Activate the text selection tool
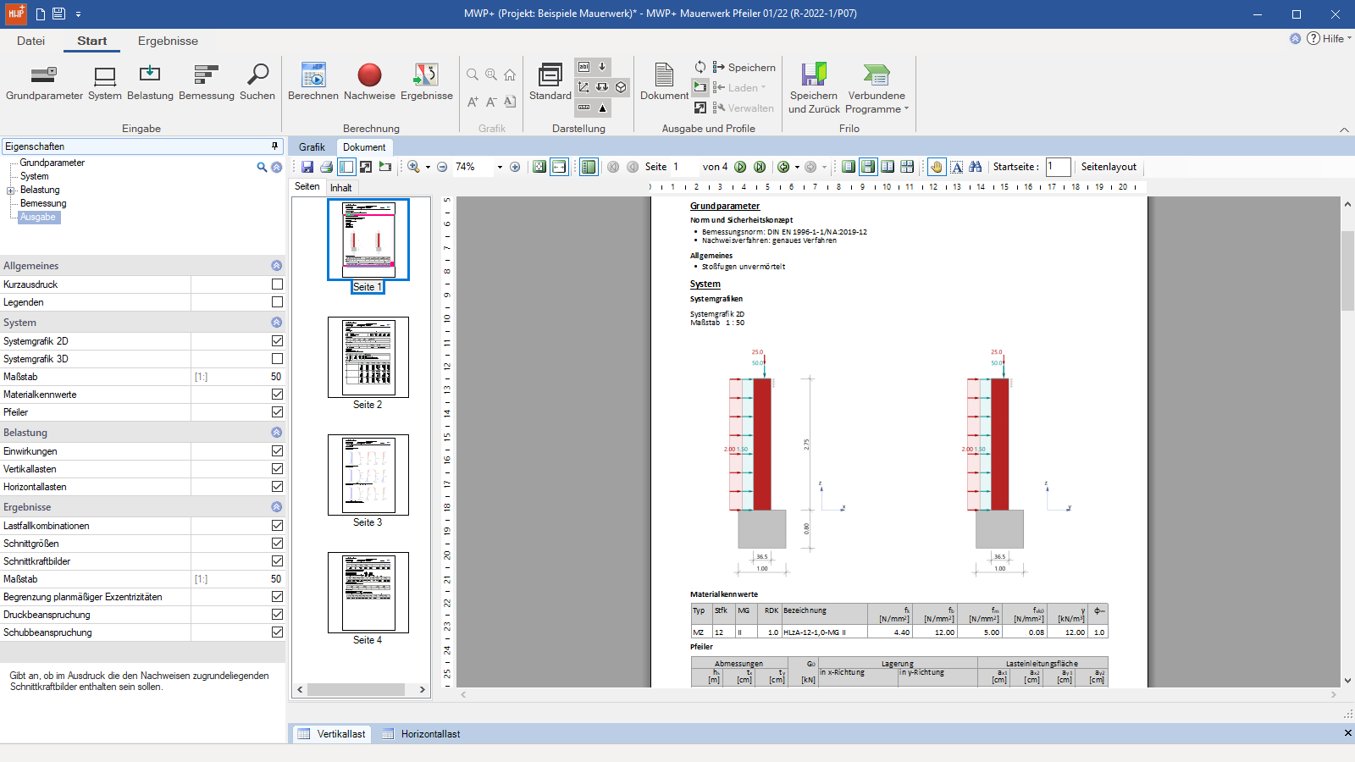1355x762 pixels. pos(956,167)
